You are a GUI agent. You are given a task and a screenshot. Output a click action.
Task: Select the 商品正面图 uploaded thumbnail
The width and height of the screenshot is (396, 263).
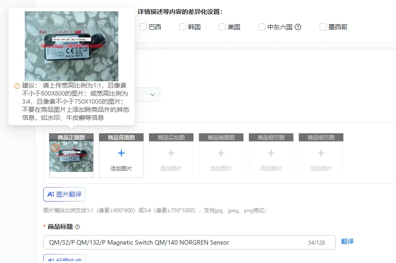[71, 157]
